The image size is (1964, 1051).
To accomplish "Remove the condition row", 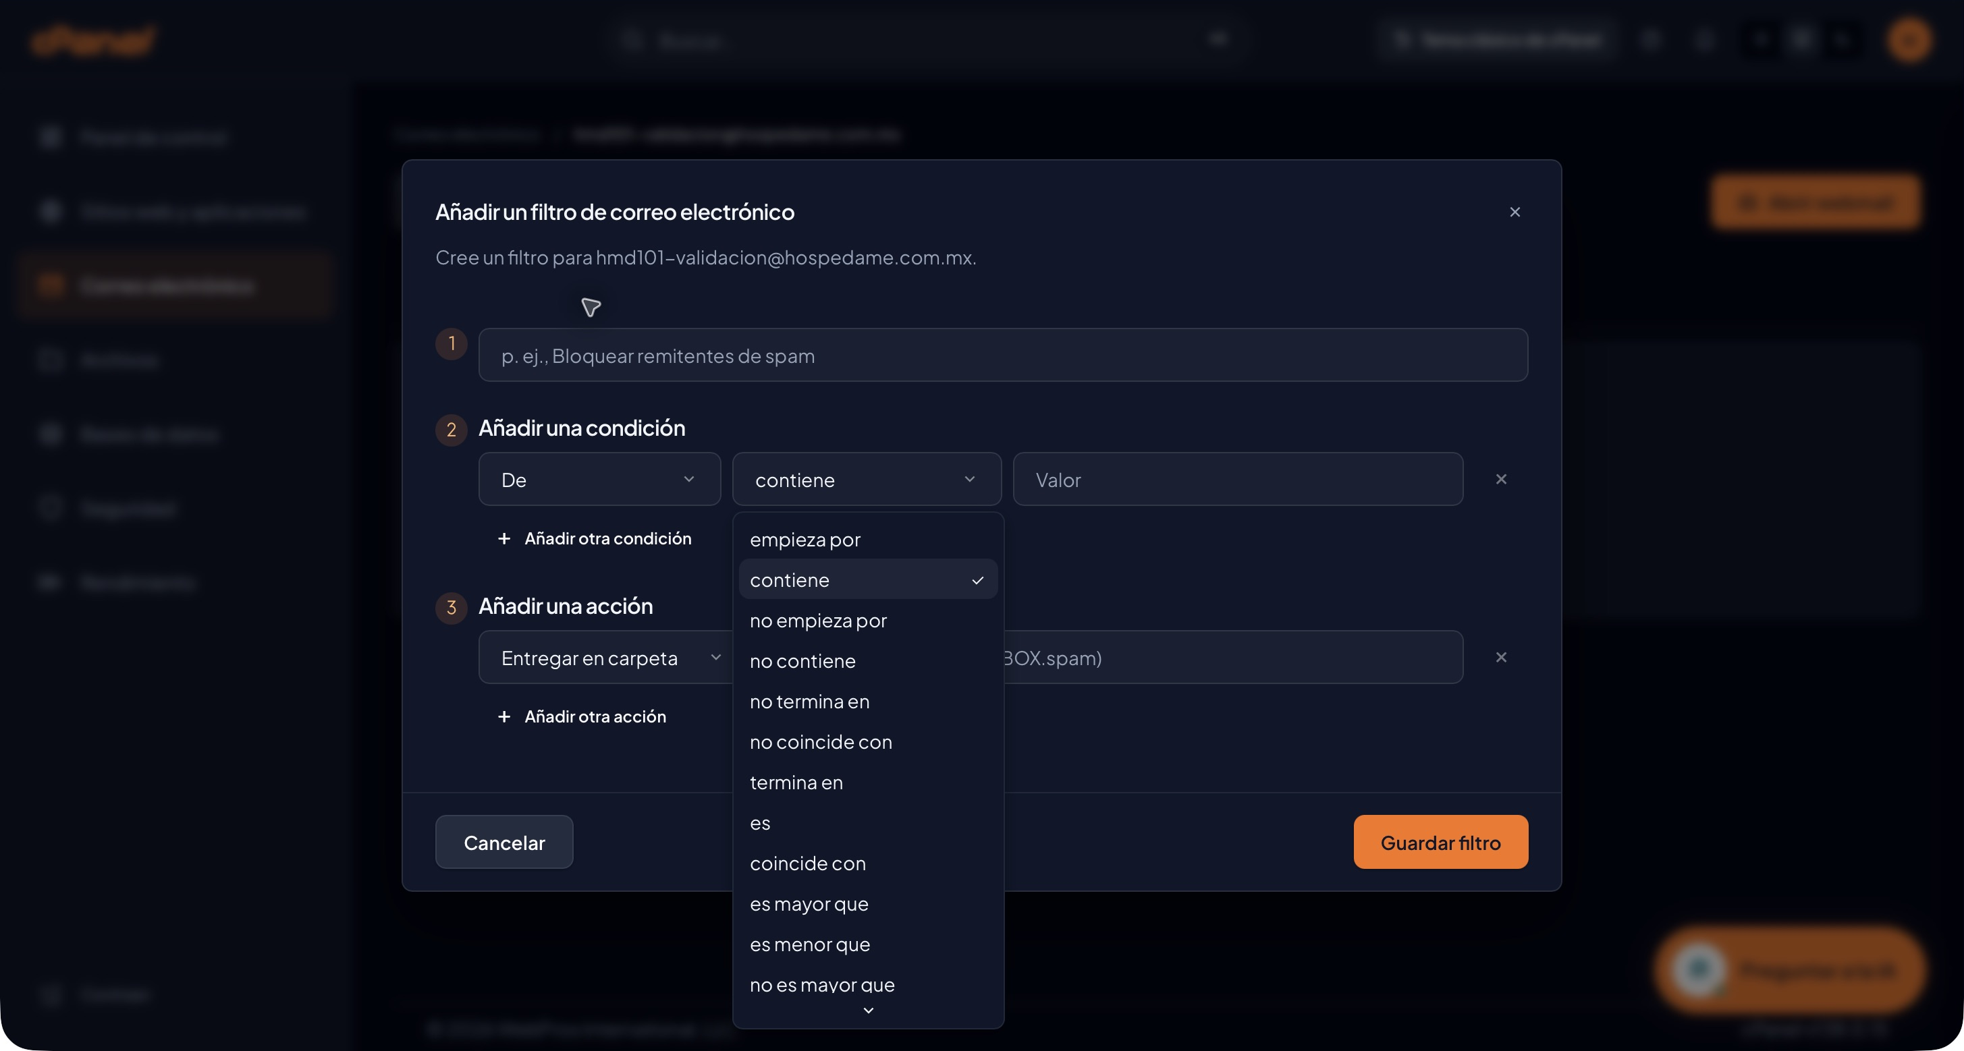I will point(1500,480).
